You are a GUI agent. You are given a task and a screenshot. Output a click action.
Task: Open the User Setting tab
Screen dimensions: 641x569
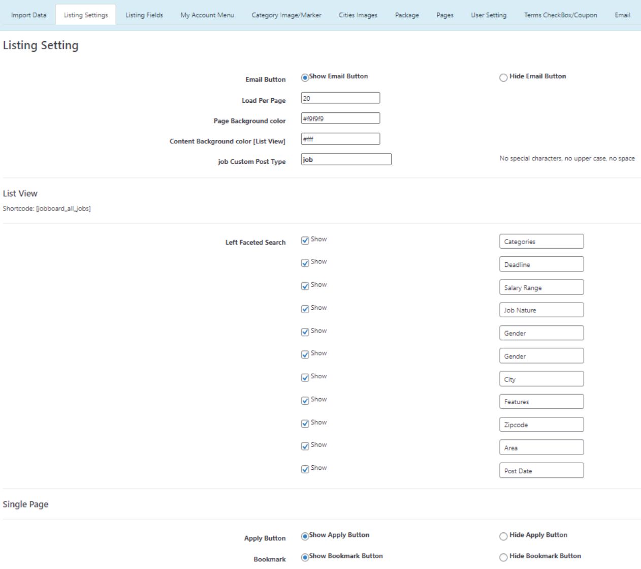tap(489, 15)
